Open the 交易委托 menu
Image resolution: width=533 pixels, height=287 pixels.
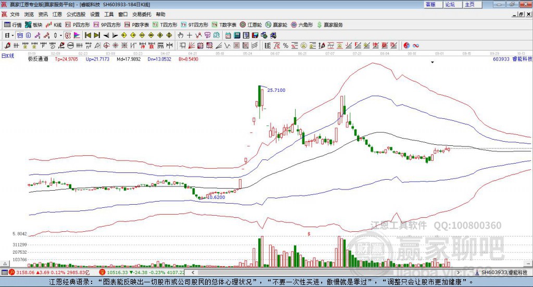(x=142, y=14)
